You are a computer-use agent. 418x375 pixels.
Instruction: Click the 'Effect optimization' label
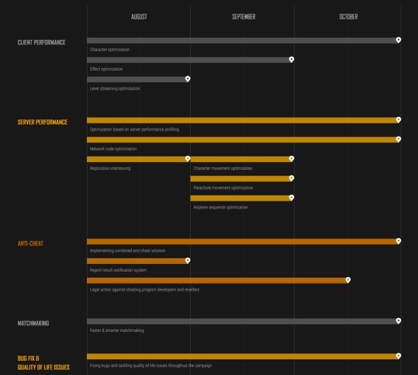[106, 69]
